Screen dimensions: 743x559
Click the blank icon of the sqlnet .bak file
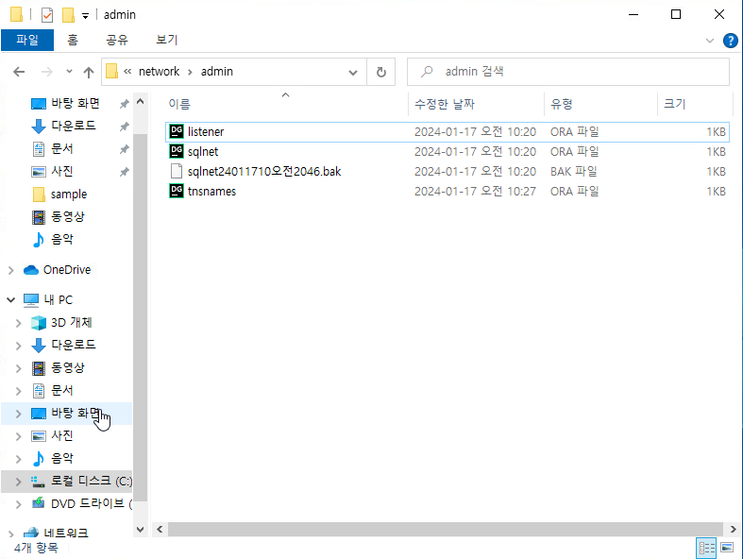click(177, 171)
